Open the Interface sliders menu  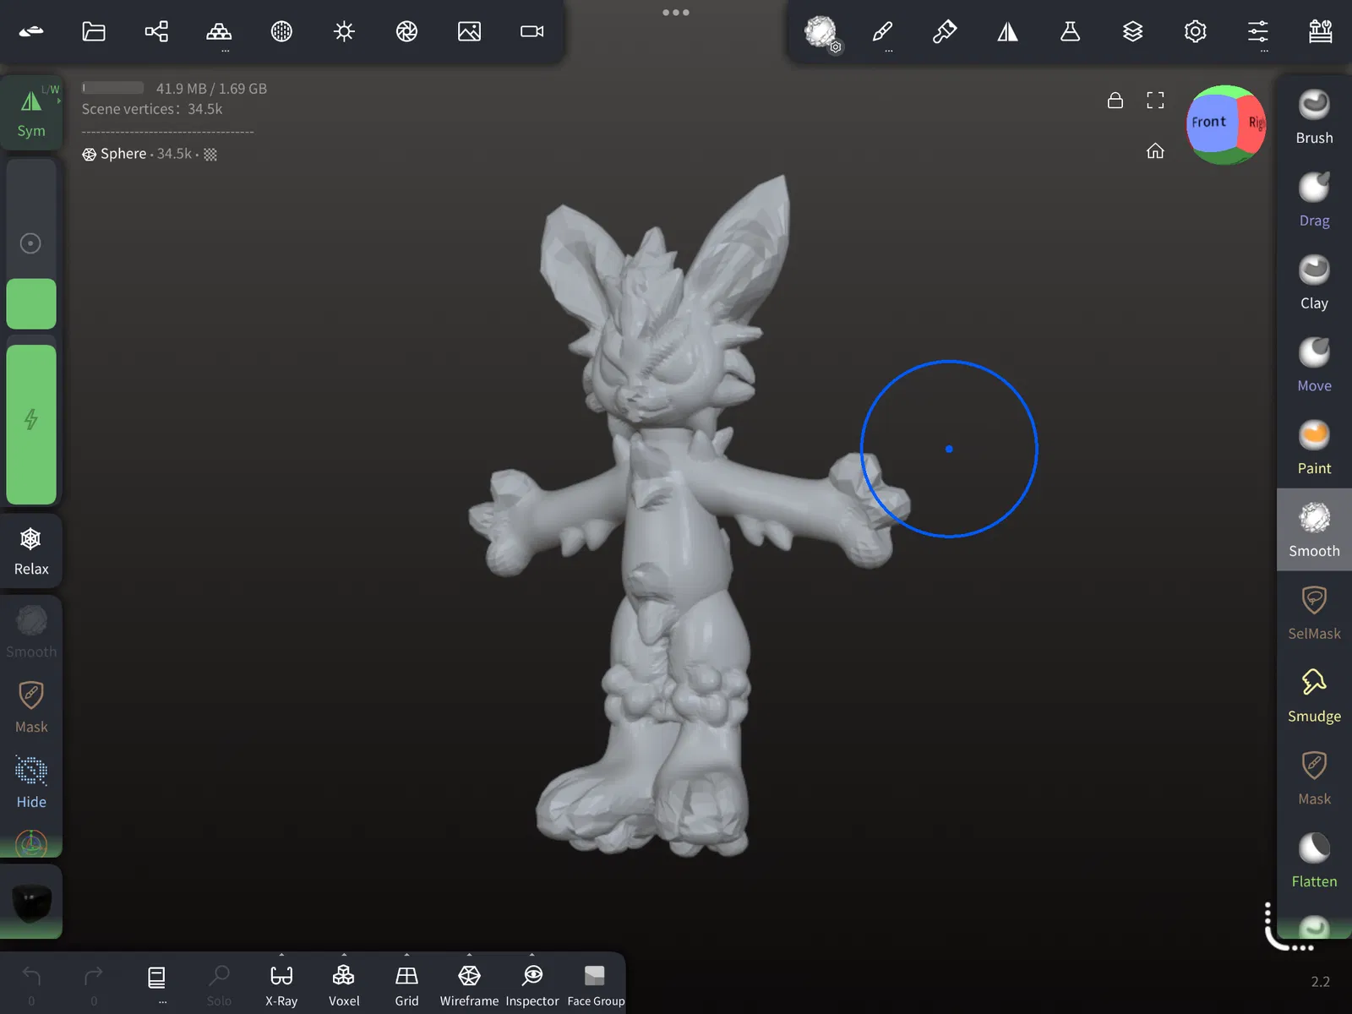pyautogui.click(x=1257, y=32)
